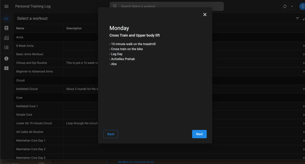Expand the Simple Core row chevron
The height and width of the screenshot is (164, 305).
click(x=304, y=115)
